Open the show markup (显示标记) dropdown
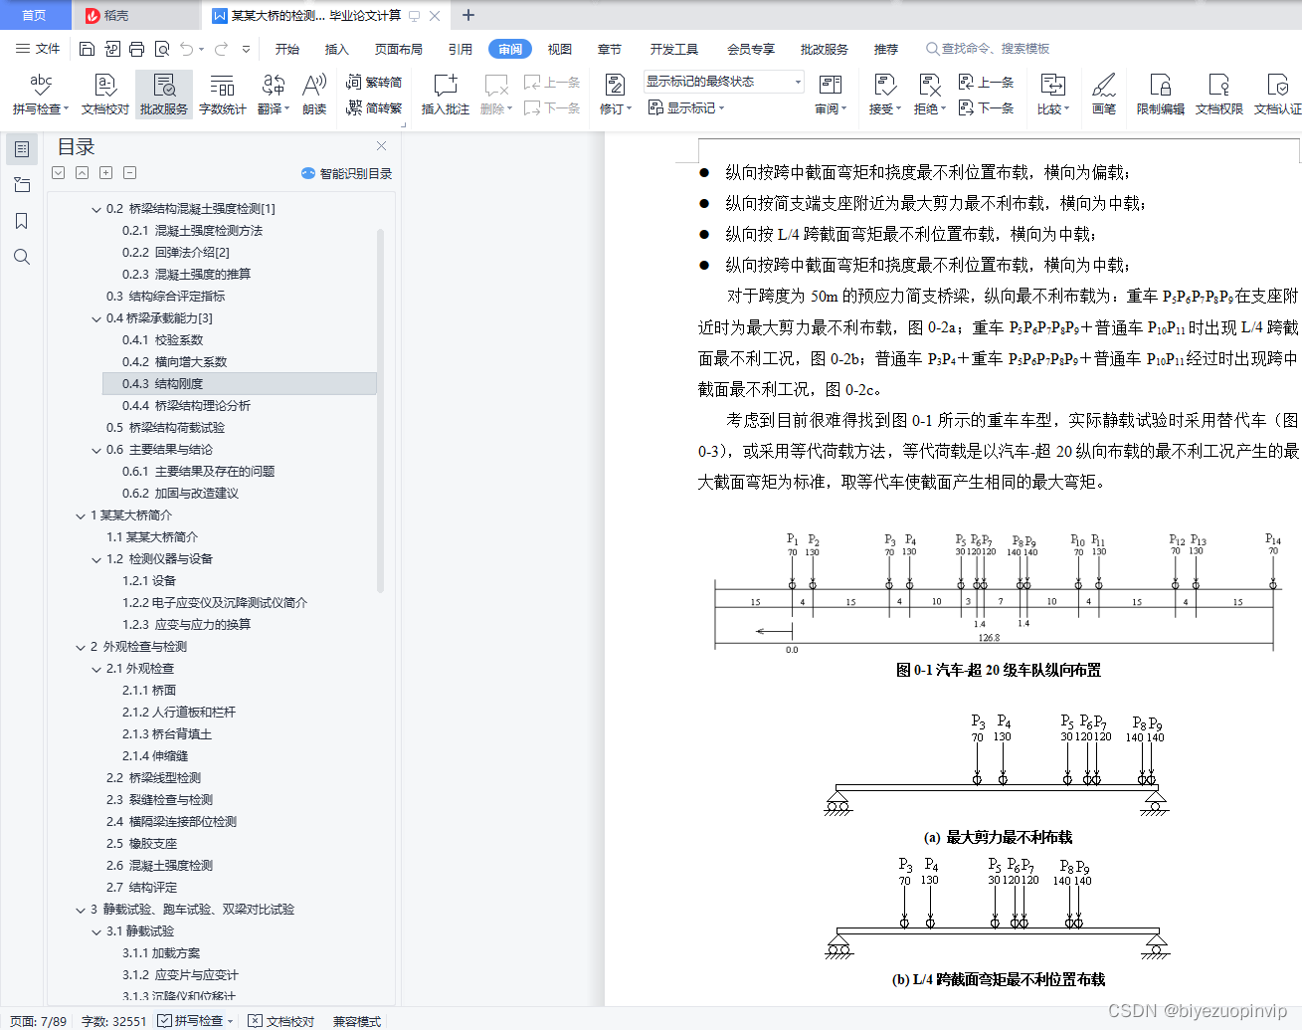 click(686, 107)
